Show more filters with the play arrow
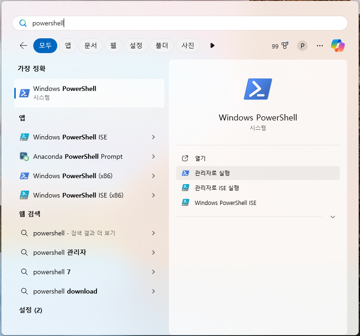This screenshot has width=360, height=336. coord(212,46)
